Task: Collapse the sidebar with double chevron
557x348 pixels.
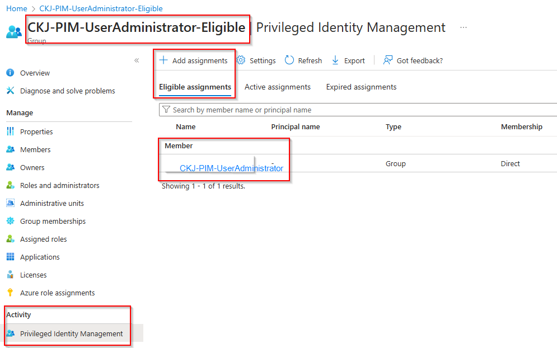Action: [137, 60]
